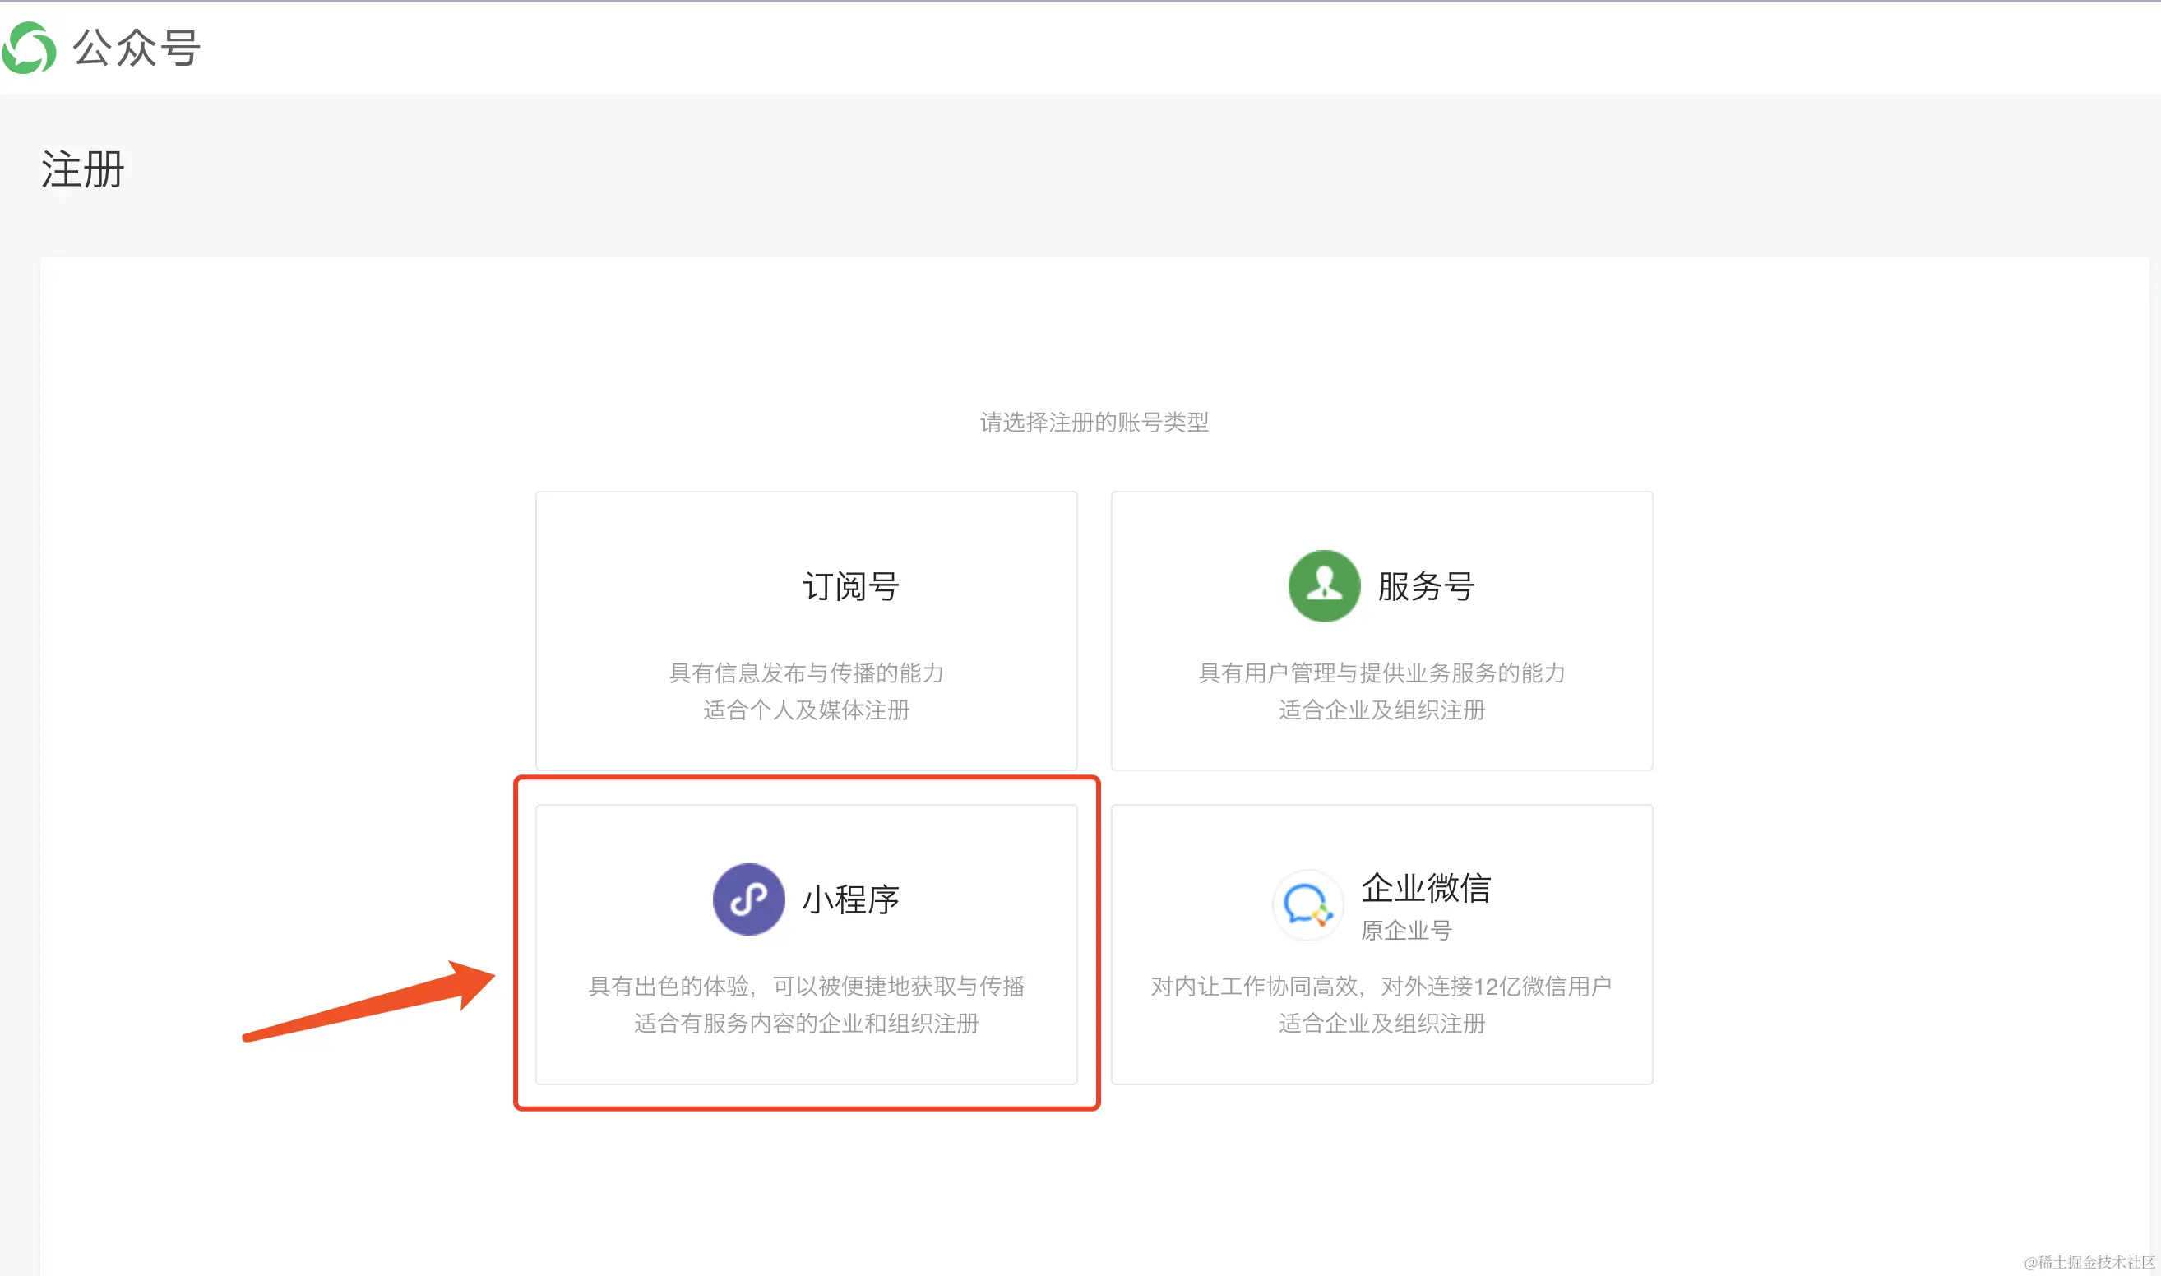2161x1276 pixels.
Task: Select the 小程序 title label
Action: 849,899
